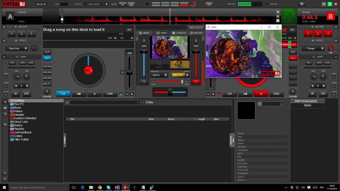Open the 2 DECK MIXER layout dropdown
The height and width of the screenshot is (191, 340).
click(106, 4)
